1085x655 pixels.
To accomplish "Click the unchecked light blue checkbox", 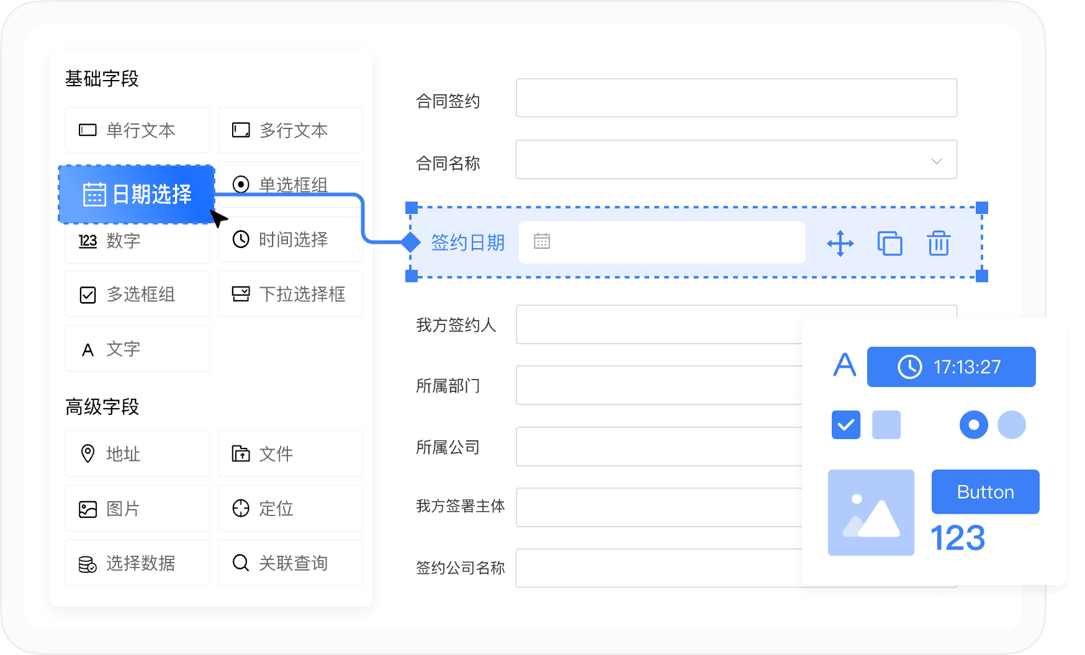I will (886, 425).
